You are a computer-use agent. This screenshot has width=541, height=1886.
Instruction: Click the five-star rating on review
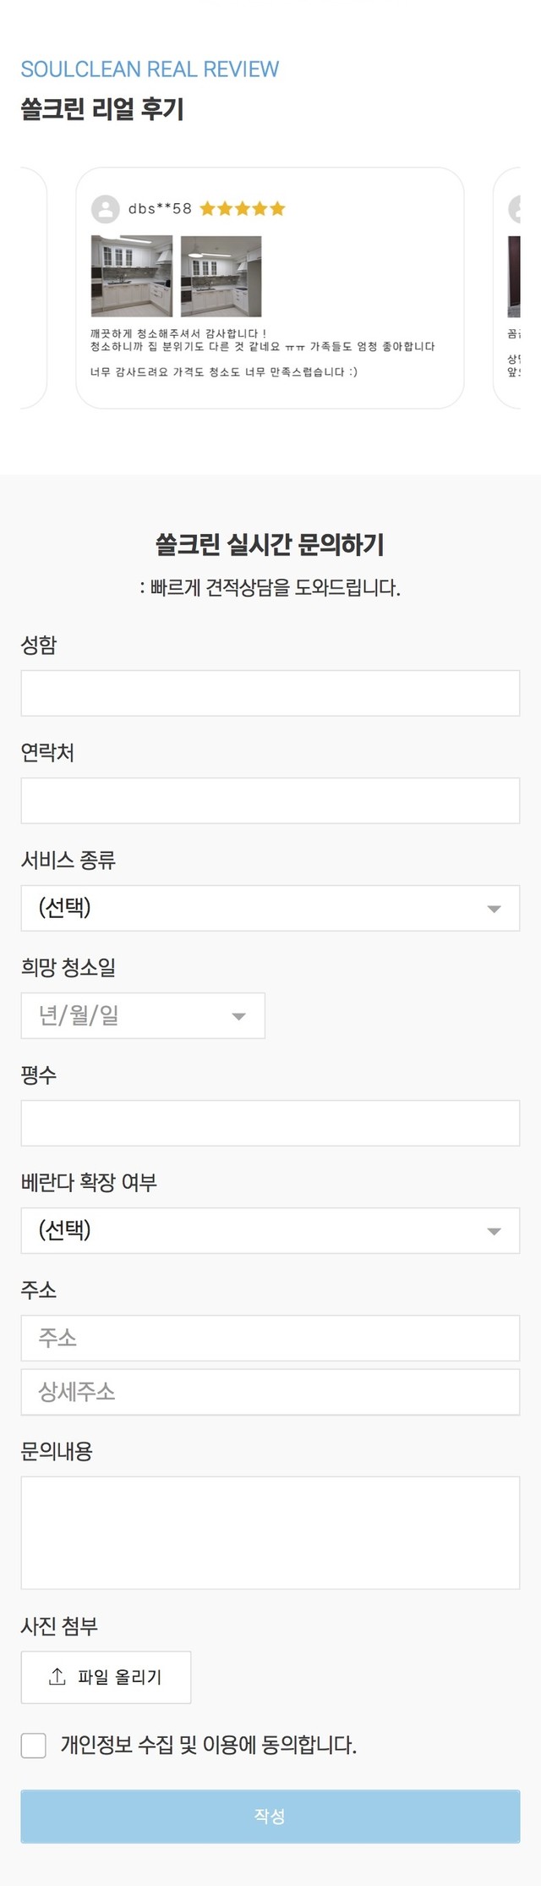243,209
